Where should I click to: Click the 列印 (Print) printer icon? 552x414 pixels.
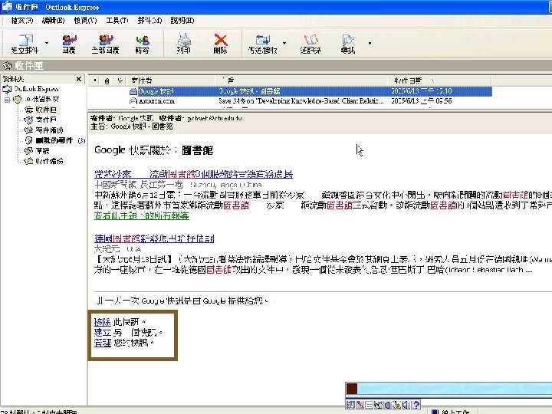(x=184, y=40)
